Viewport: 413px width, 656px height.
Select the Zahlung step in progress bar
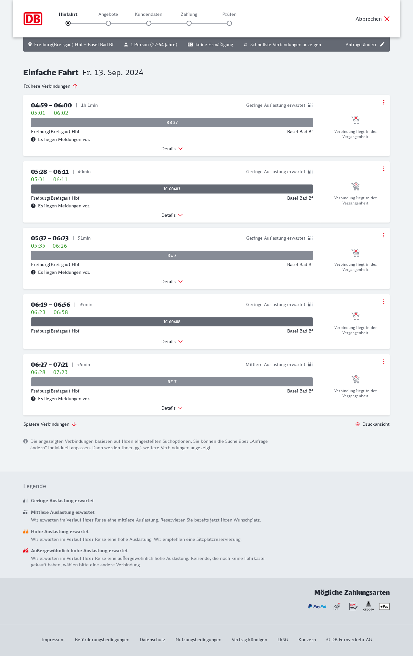tap(189, 23)
